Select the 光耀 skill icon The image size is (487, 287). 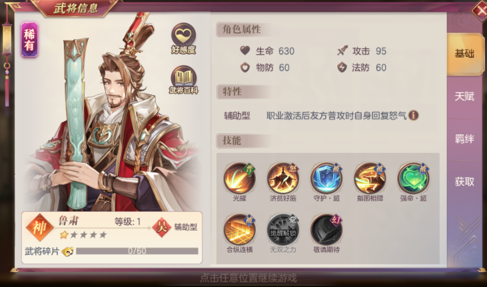pyautogui.click(x=239, y=178)
